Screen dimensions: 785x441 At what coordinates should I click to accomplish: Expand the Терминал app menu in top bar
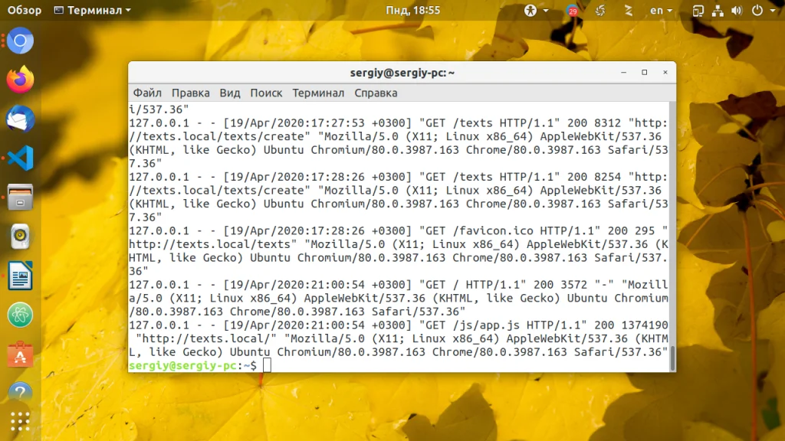pyautogui.click(x=93, y=11)
